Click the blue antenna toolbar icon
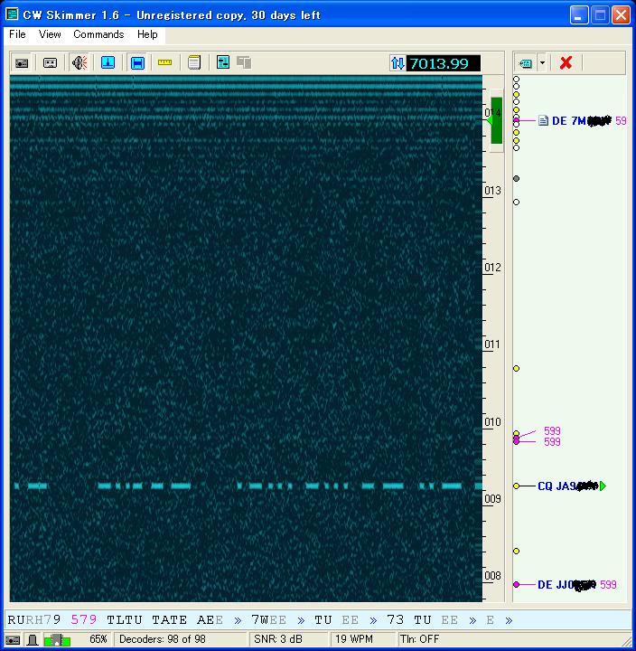Screen dimensions: 636x651 [108, 62]
